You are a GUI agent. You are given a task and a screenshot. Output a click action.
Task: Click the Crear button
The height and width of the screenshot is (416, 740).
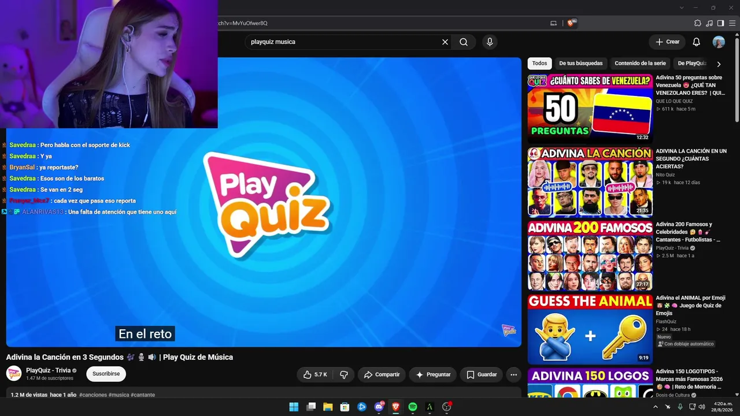point(667,42)
